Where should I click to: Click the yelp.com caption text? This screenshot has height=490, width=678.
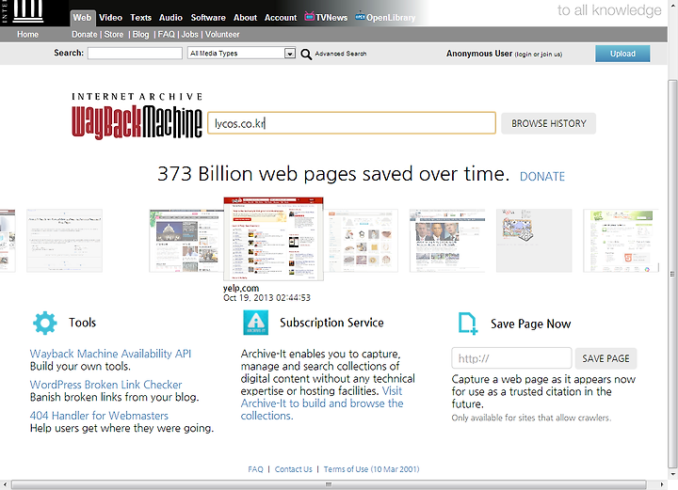(x=241, y=288)
